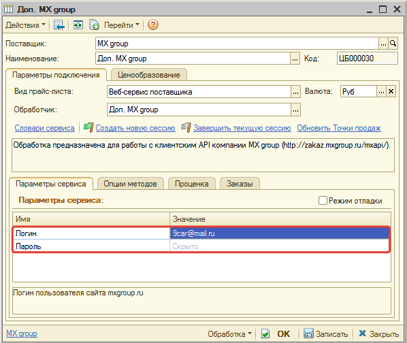
Task: Click the floppy disk Записать icon
Action: coord(308,333)
